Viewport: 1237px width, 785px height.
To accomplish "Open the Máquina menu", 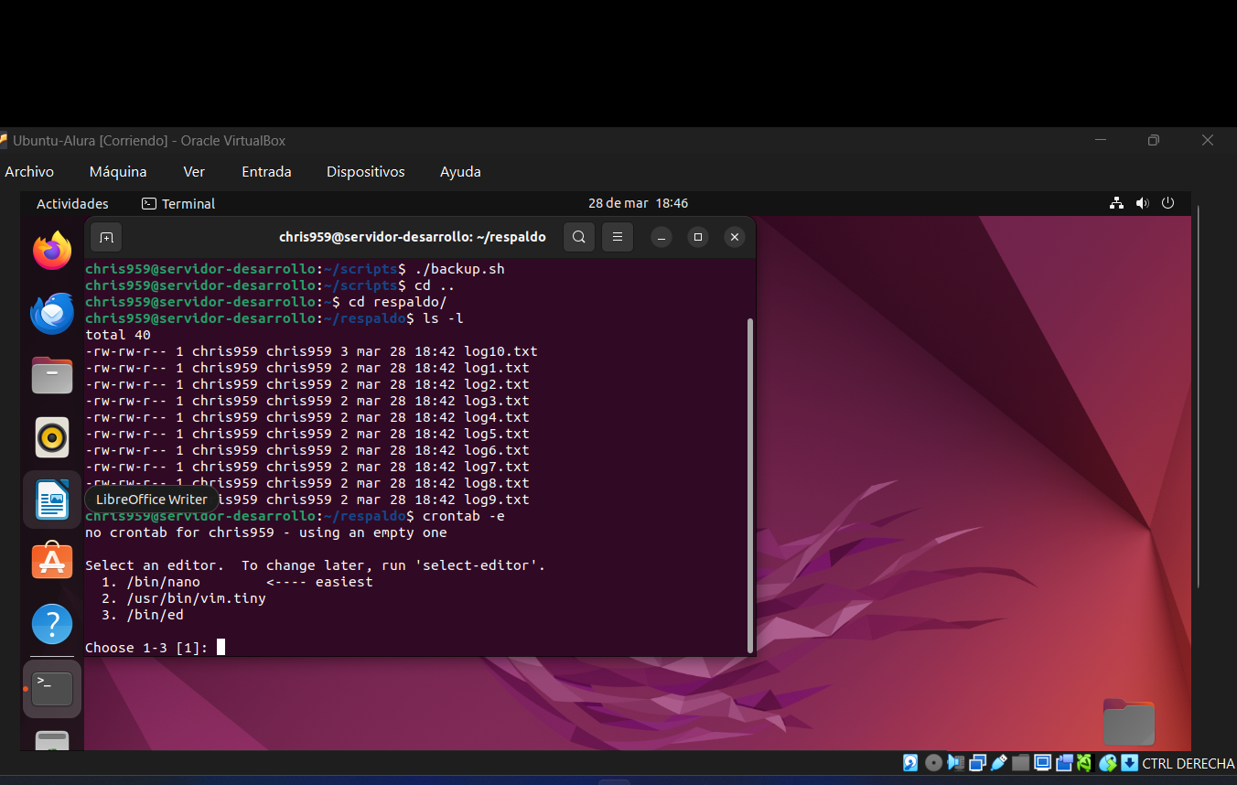I will click(117, 171).
